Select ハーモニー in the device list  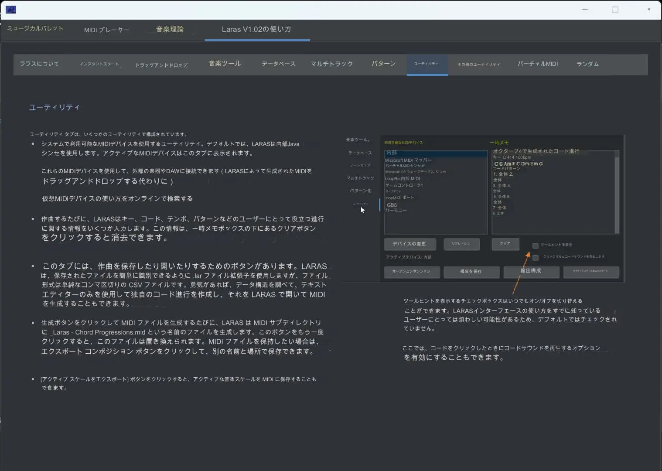pyautogui.click(x=396, y=211)
